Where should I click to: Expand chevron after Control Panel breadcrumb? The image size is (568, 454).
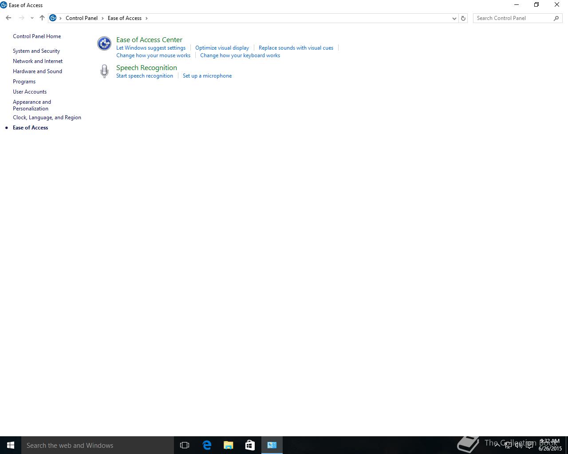pos(103,18)
